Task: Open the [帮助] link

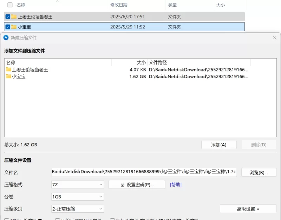Action: tap(176, 185)
